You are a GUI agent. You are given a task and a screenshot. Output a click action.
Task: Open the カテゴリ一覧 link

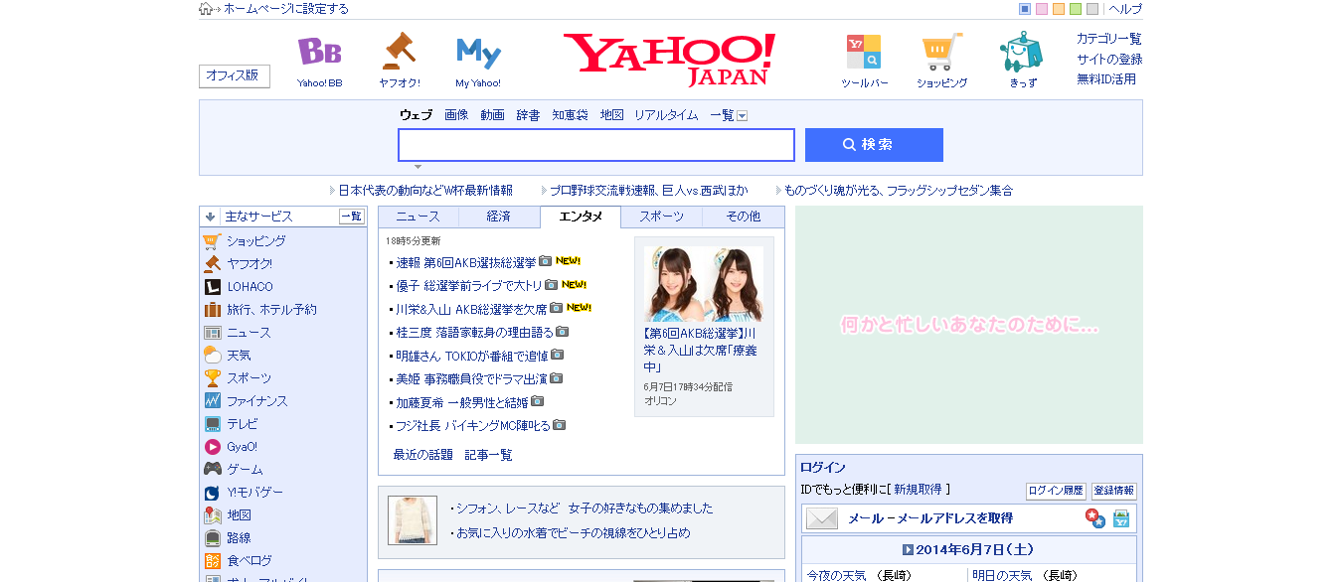tap(1109, 39)
